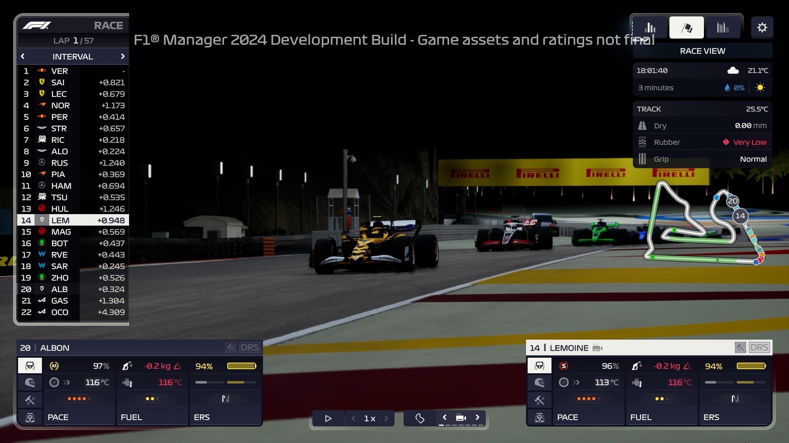Image resolution: width=789 pixels, height=443 pixels.
Task: Open the helmet tab in Albon's driver panel
Action: [30, 383]
